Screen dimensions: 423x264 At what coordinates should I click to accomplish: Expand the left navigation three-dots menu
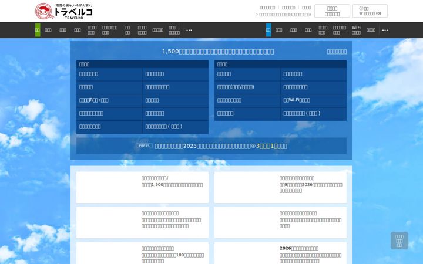[x=189, y=30]
